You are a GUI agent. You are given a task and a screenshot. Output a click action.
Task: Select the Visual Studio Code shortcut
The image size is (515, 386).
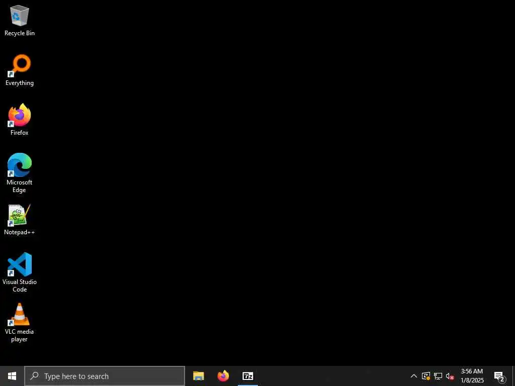(20, 272)
